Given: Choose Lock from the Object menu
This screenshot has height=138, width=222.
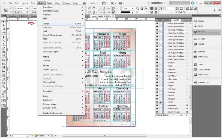Looking at the screenshot, I should pos(61,31).
